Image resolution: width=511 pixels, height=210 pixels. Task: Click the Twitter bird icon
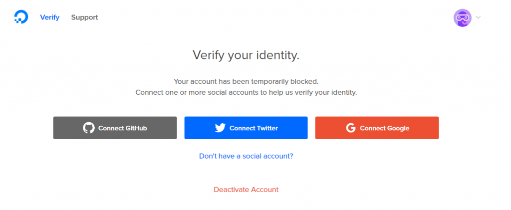(x=220, y=128)
